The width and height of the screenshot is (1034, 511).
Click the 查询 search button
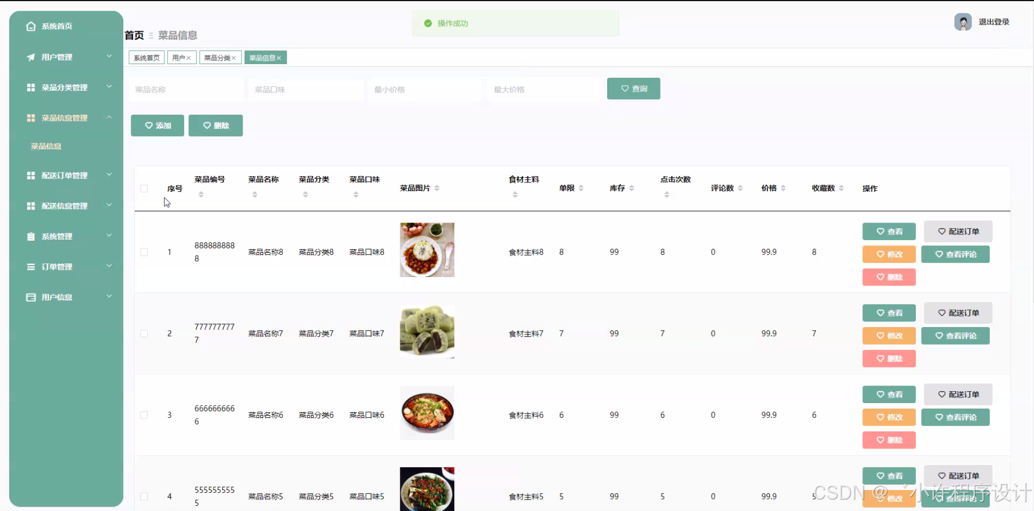[633, 89]
